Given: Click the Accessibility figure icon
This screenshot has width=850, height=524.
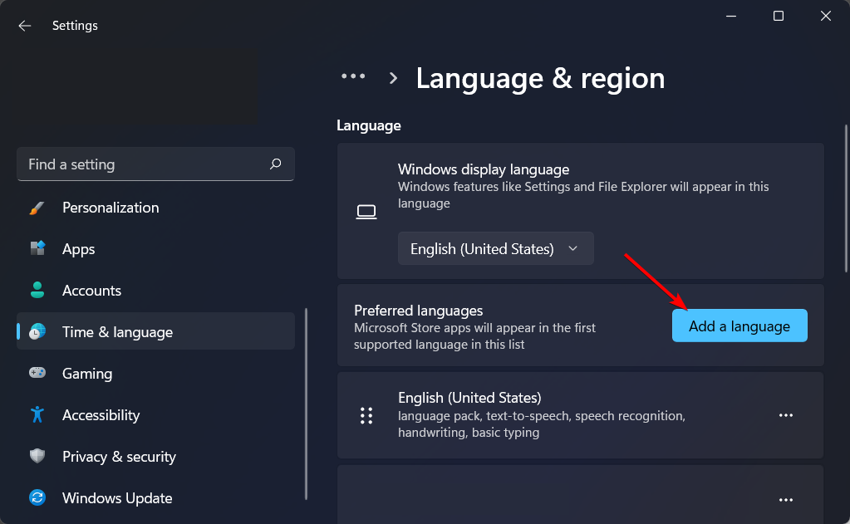Looking at the screenshot, I should click(x=37, y=414).
